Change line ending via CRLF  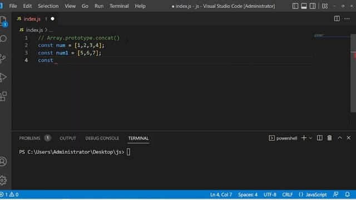coord(287,194)
